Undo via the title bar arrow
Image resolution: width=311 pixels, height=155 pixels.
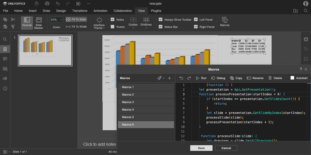[58, 4]
